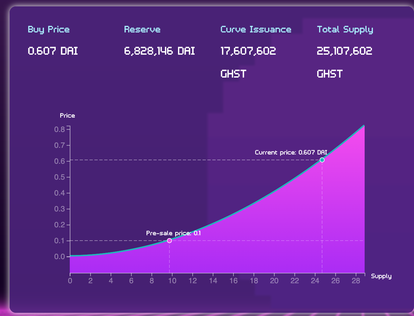Viewport: 414px width, 316px height.
Task: Click the Pre-sale price marker
Action: click(x=170, y=241)
